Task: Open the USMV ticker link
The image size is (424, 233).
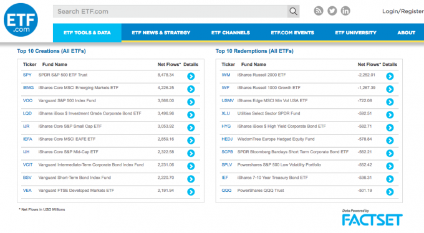Action: point(228,100)
